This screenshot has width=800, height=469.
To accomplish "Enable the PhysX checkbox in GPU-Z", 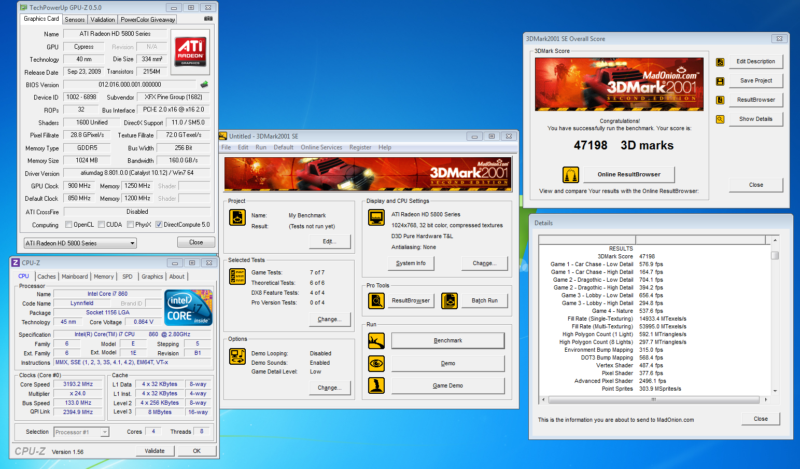I will [130, 225].
